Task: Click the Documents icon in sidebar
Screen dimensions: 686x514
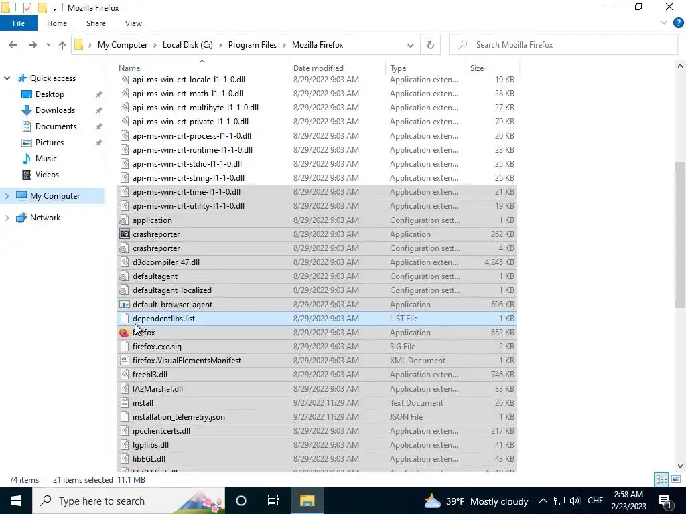Action: click(27, 126)
